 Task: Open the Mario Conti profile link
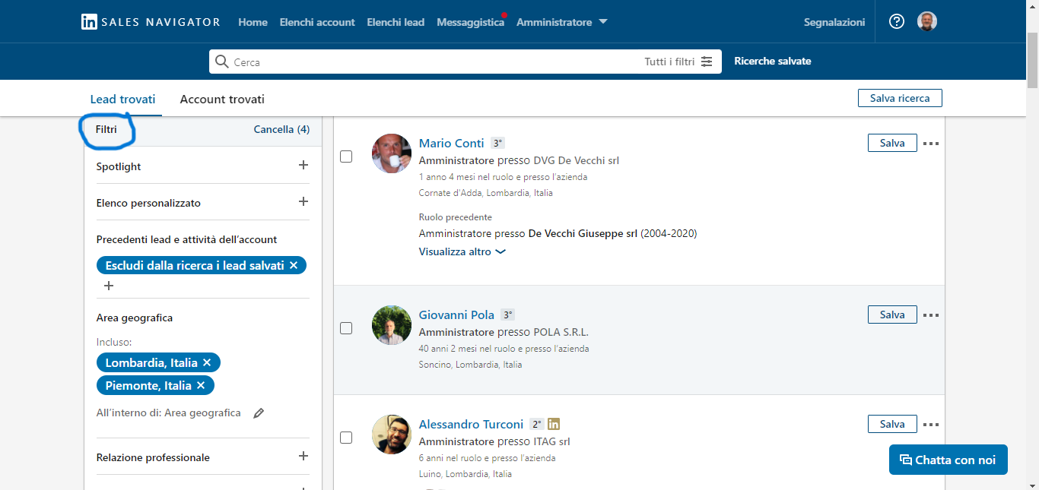click(452, 143)
